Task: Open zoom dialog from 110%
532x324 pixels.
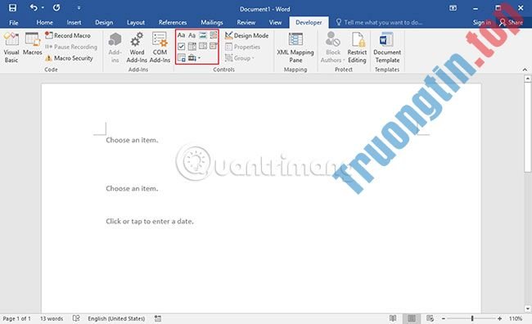Action: coord(516,318)
